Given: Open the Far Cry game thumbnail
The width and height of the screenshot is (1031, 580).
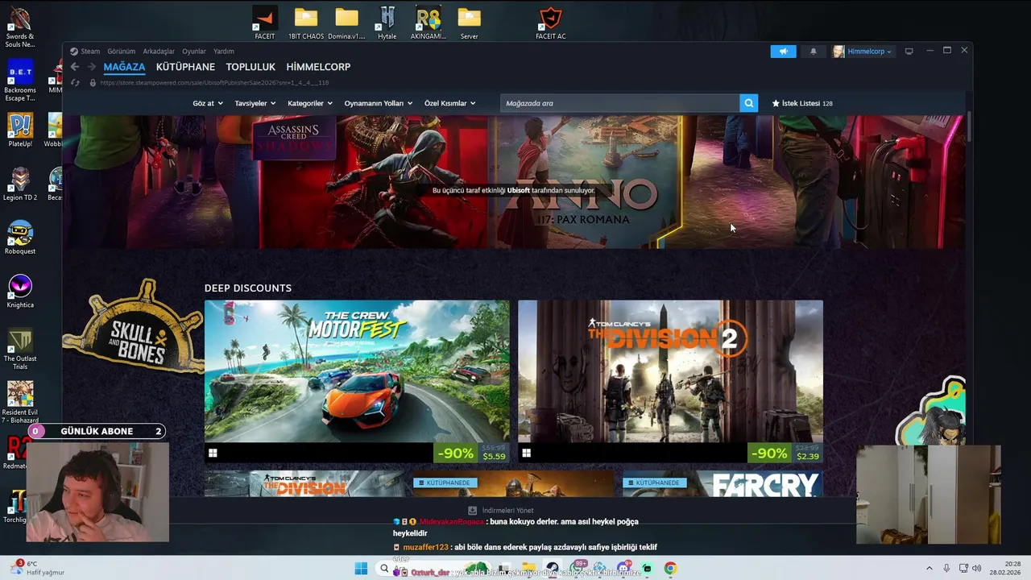Looking at the screenshot, I should tap(723, 484).
